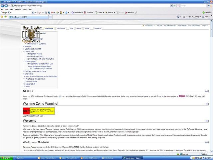Click the highlighter pen icon on Google toolbar

pyautogui.click(x=136, y=13)
